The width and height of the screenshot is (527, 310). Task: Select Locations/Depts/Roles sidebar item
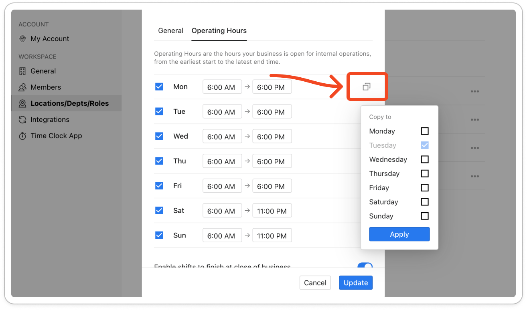(66, 103)
